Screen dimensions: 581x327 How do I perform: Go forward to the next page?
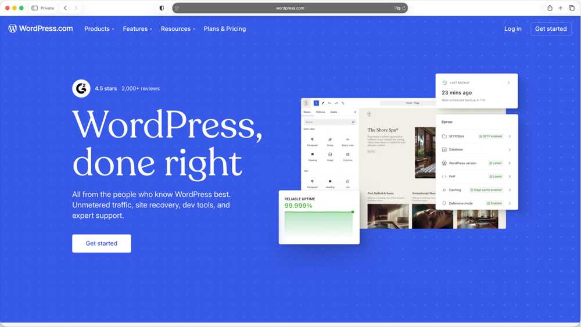pos(76,8)
